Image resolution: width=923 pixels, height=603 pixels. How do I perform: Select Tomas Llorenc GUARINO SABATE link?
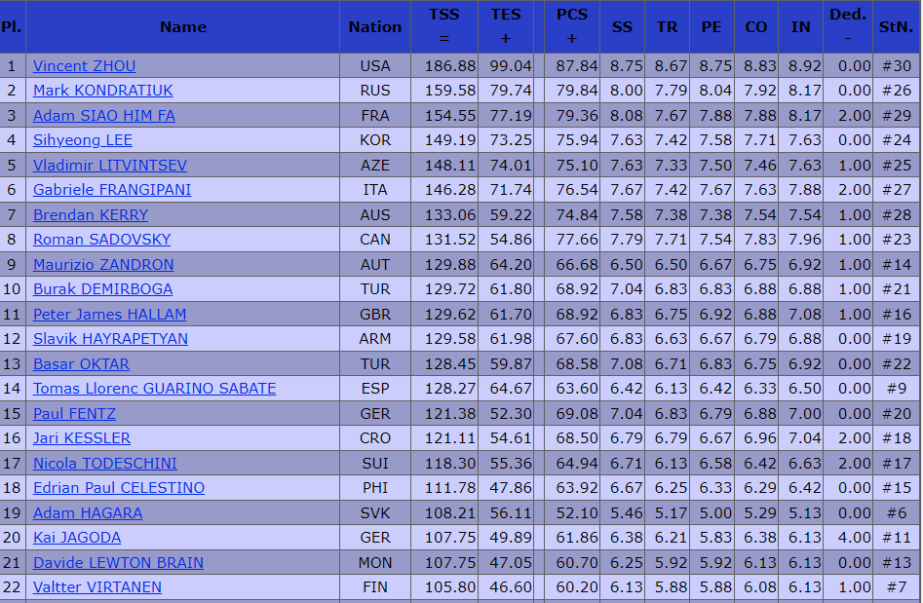click(154, 389)
